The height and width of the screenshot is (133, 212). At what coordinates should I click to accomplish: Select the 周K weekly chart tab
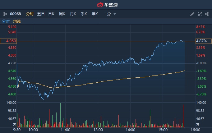pos(62,14)
